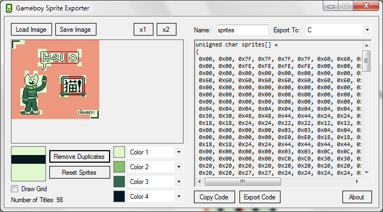
Task: Click Reset Sprites button
Action: (x=79, y=173)
